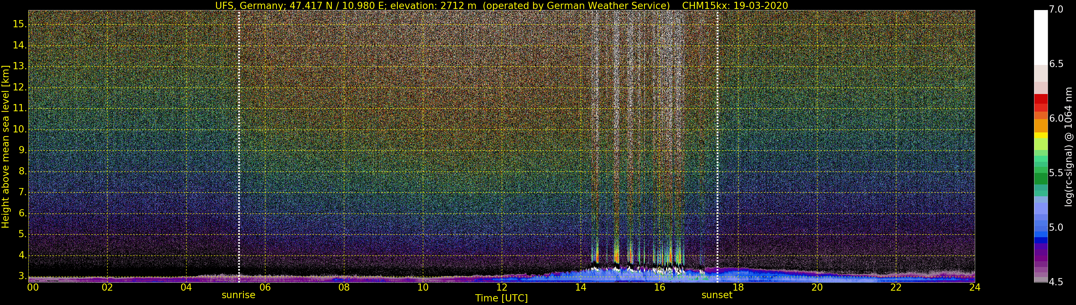Click the "6.0" value on the colorbar
1076x305 pixels.
pos(1056,118)
